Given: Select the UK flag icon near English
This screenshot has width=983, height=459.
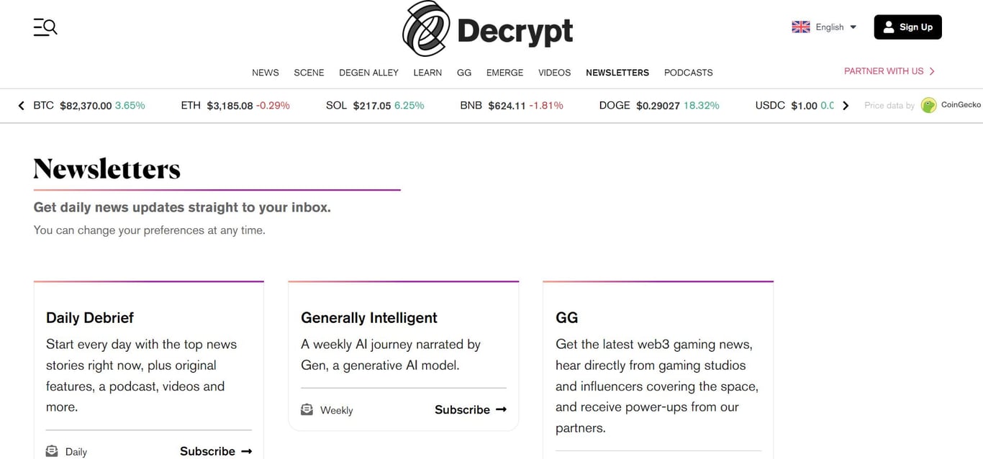Looking at the screenshot, I should click(800, 26).
